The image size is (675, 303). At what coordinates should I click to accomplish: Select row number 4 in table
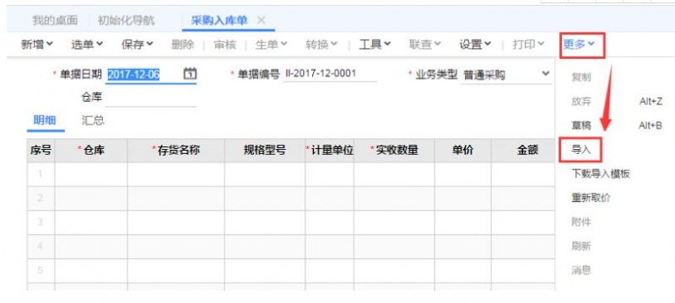click(x=40, y=247)
